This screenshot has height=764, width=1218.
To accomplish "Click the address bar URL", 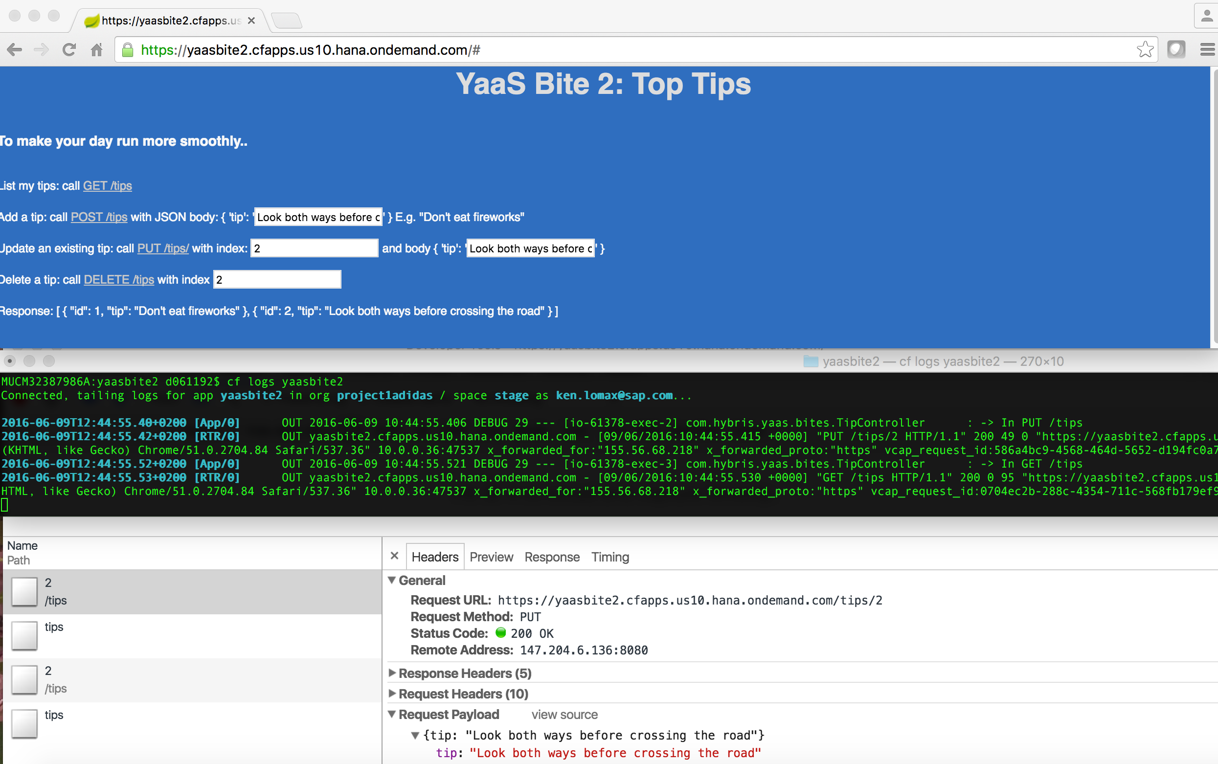I will (x=310, y=50).
